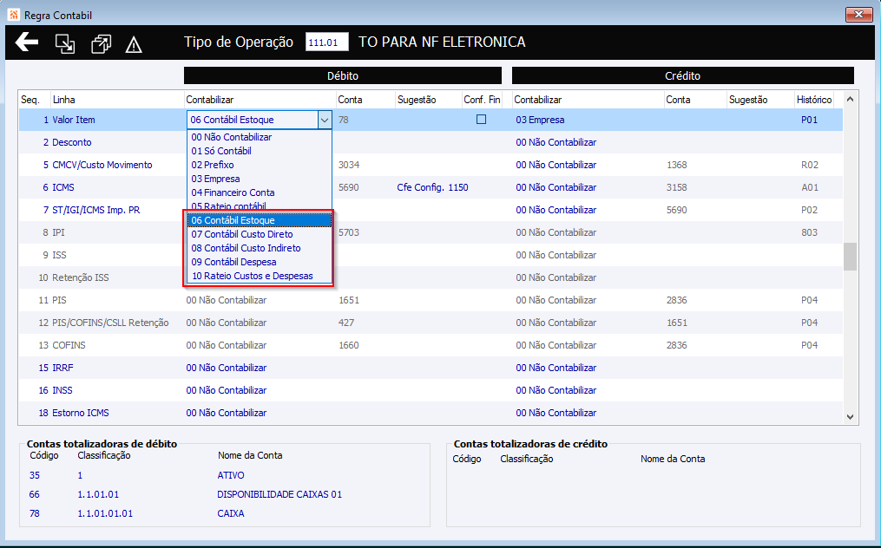This screenshot has height=548, width=881.
Task: Click the Tipo de Operação field 111.01
Action: (x=327, y=42)
